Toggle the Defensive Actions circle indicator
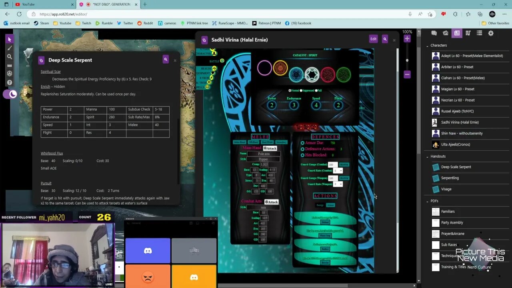The width and height of the screenshot is (512, 288). [x=302, y=149]
